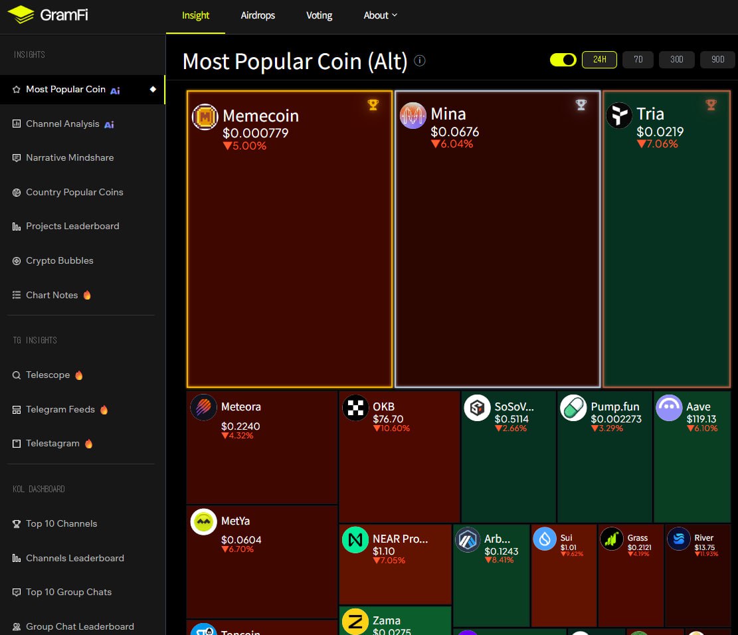Viewport: 738px width, 635px height.
Task: Open the Telescope sidebar item
Action: tap(48, 375)
